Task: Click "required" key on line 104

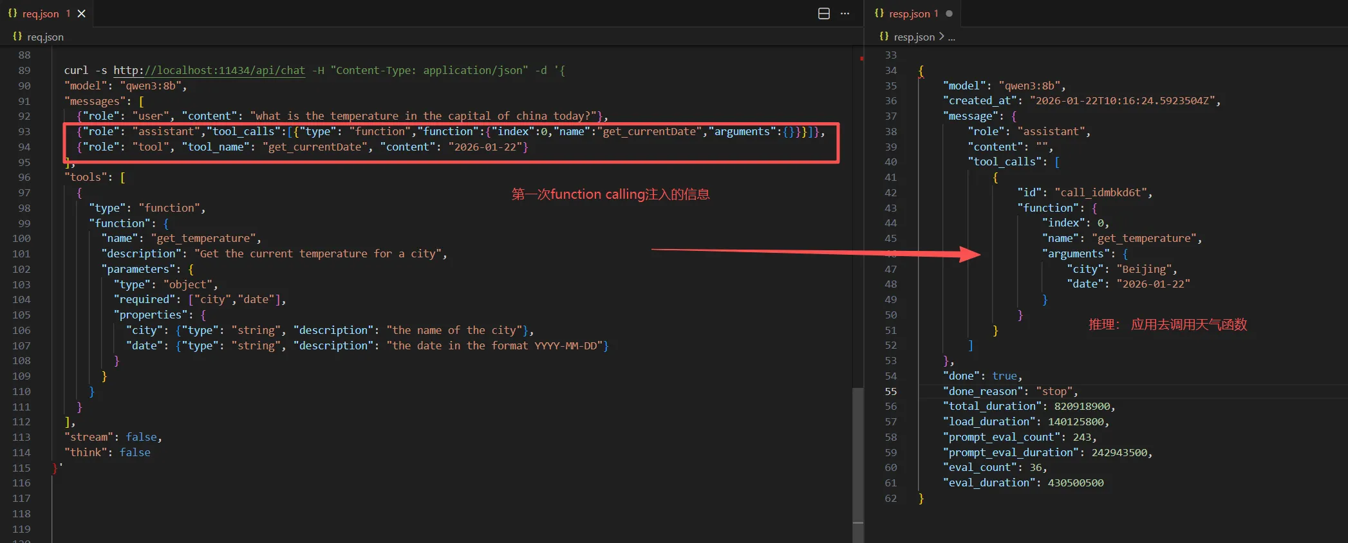Action: point(144,299)
